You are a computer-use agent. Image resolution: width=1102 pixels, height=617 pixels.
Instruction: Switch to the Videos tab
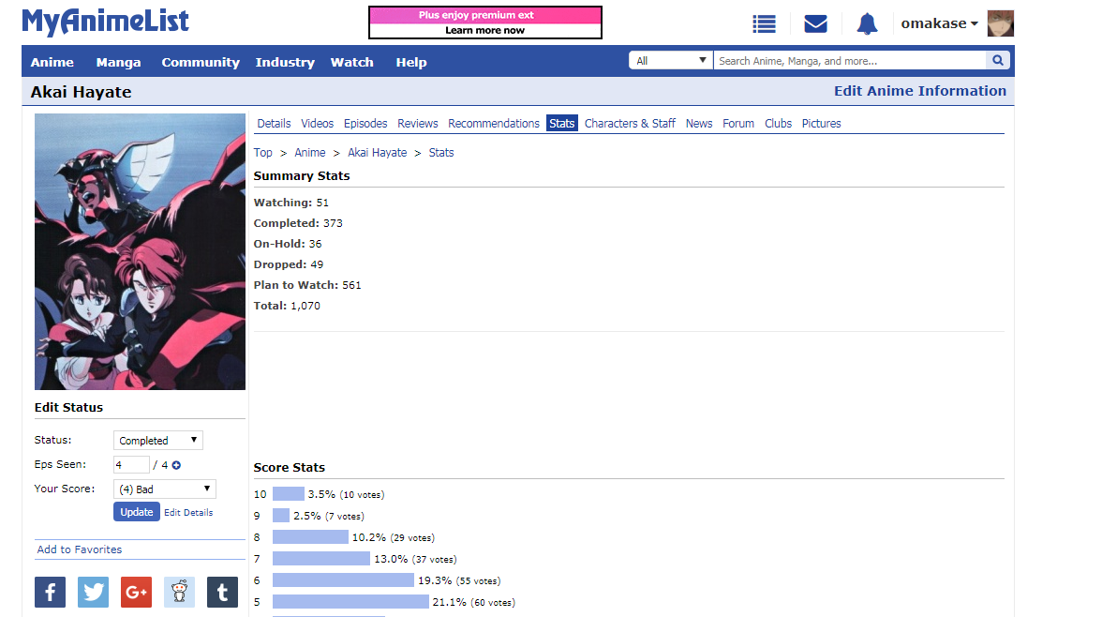coord(317,123)
